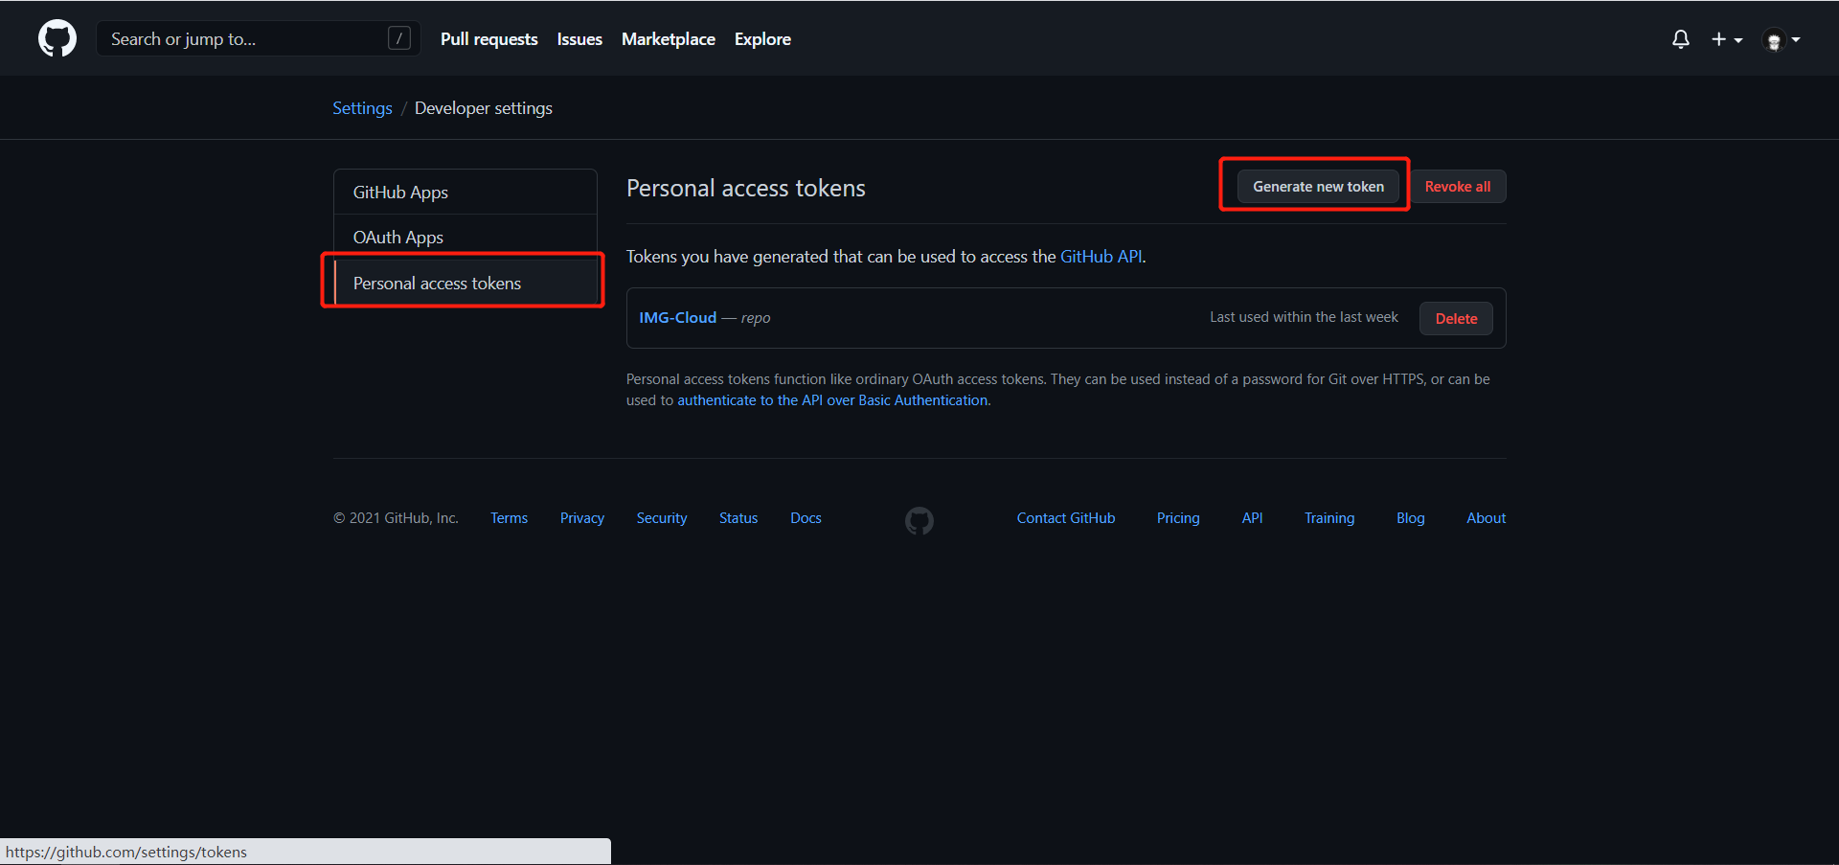Click Contact GitHub in the footer
1839x865 pixels.
pyautogui.click(x=1066, y=518)
